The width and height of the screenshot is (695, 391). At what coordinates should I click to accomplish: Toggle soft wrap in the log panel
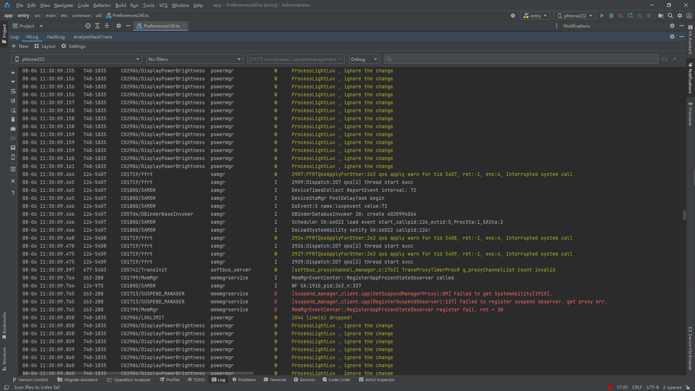(13, 91)
